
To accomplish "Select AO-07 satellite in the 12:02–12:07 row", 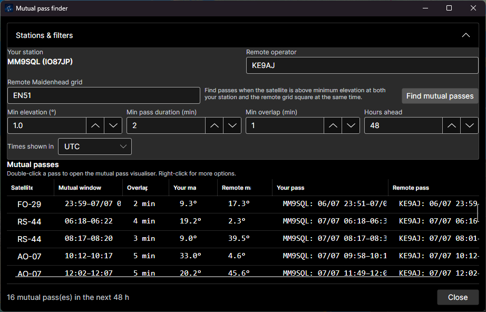I will pyautogui.click(x=29, y=274).
